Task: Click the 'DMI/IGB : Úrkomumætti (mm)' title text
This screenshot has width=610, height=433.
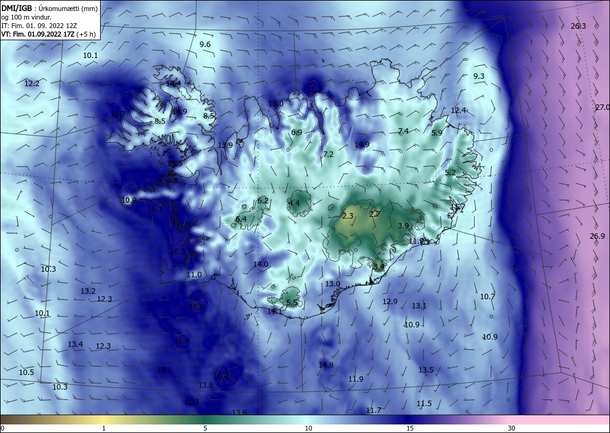Action: [x=49, y=9]
